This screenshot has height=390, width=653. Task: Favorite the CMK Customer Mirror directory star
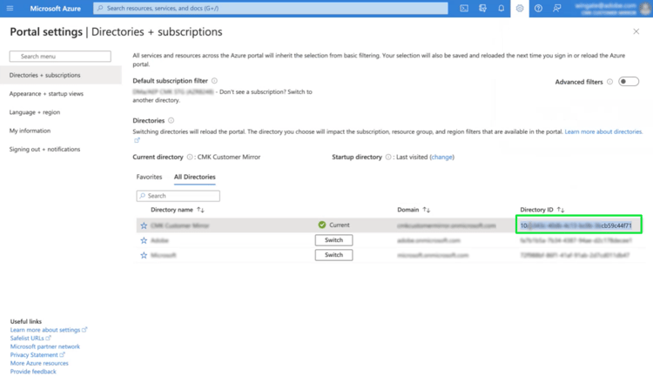tap(144, 225)
